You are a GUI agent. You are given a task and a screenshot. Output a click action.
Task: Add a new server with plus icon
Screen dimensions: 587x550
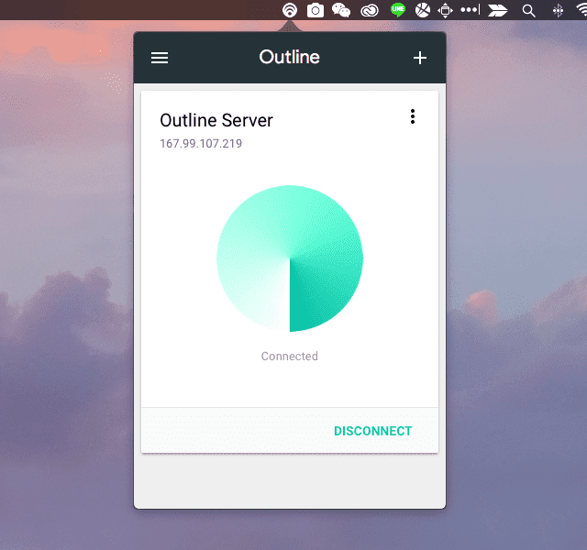pos(420,58)
